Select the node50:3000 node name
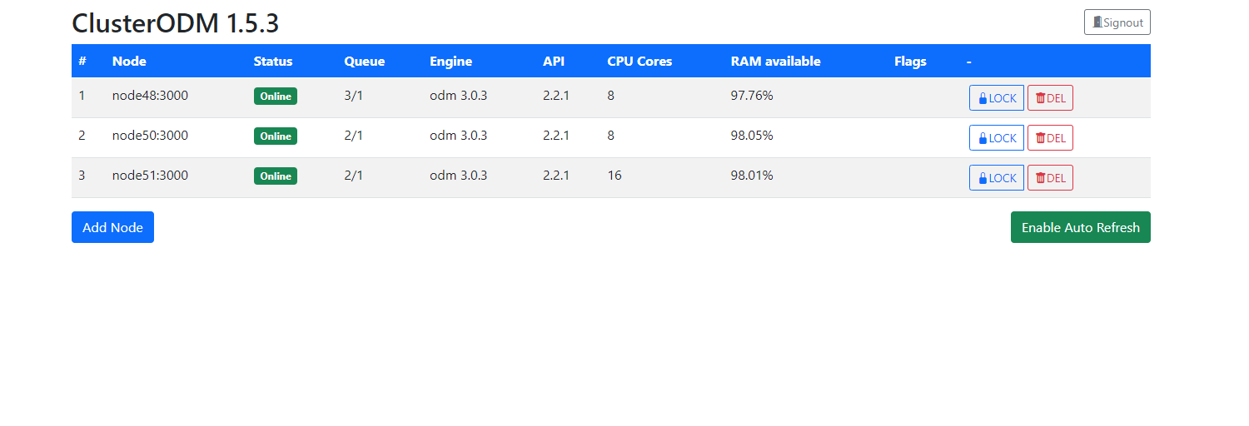 point(150,136)
